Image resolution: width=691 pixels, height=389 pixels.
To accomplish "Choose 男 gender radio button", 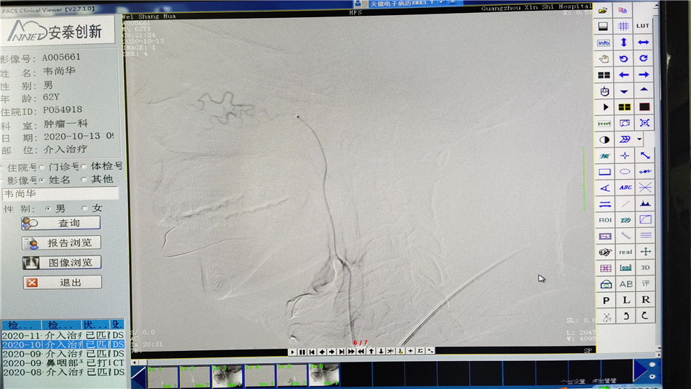I will [48, 209].
